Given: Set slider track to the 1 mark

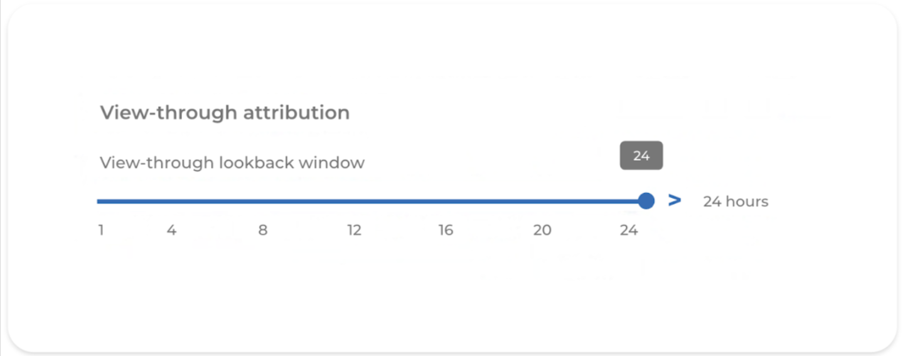Looking at the screenshot, I should [x=100, y=201].
